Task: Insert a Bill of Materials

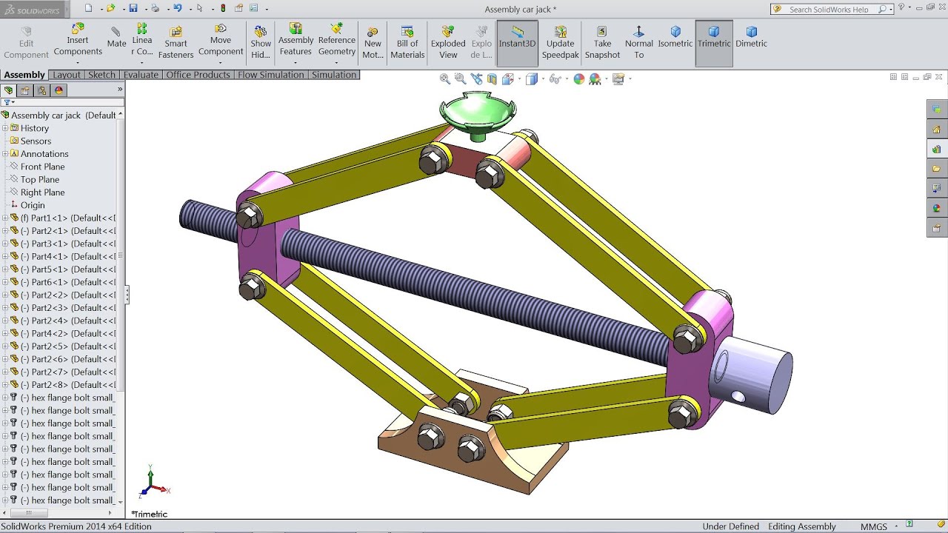Action: coord(407,42)
